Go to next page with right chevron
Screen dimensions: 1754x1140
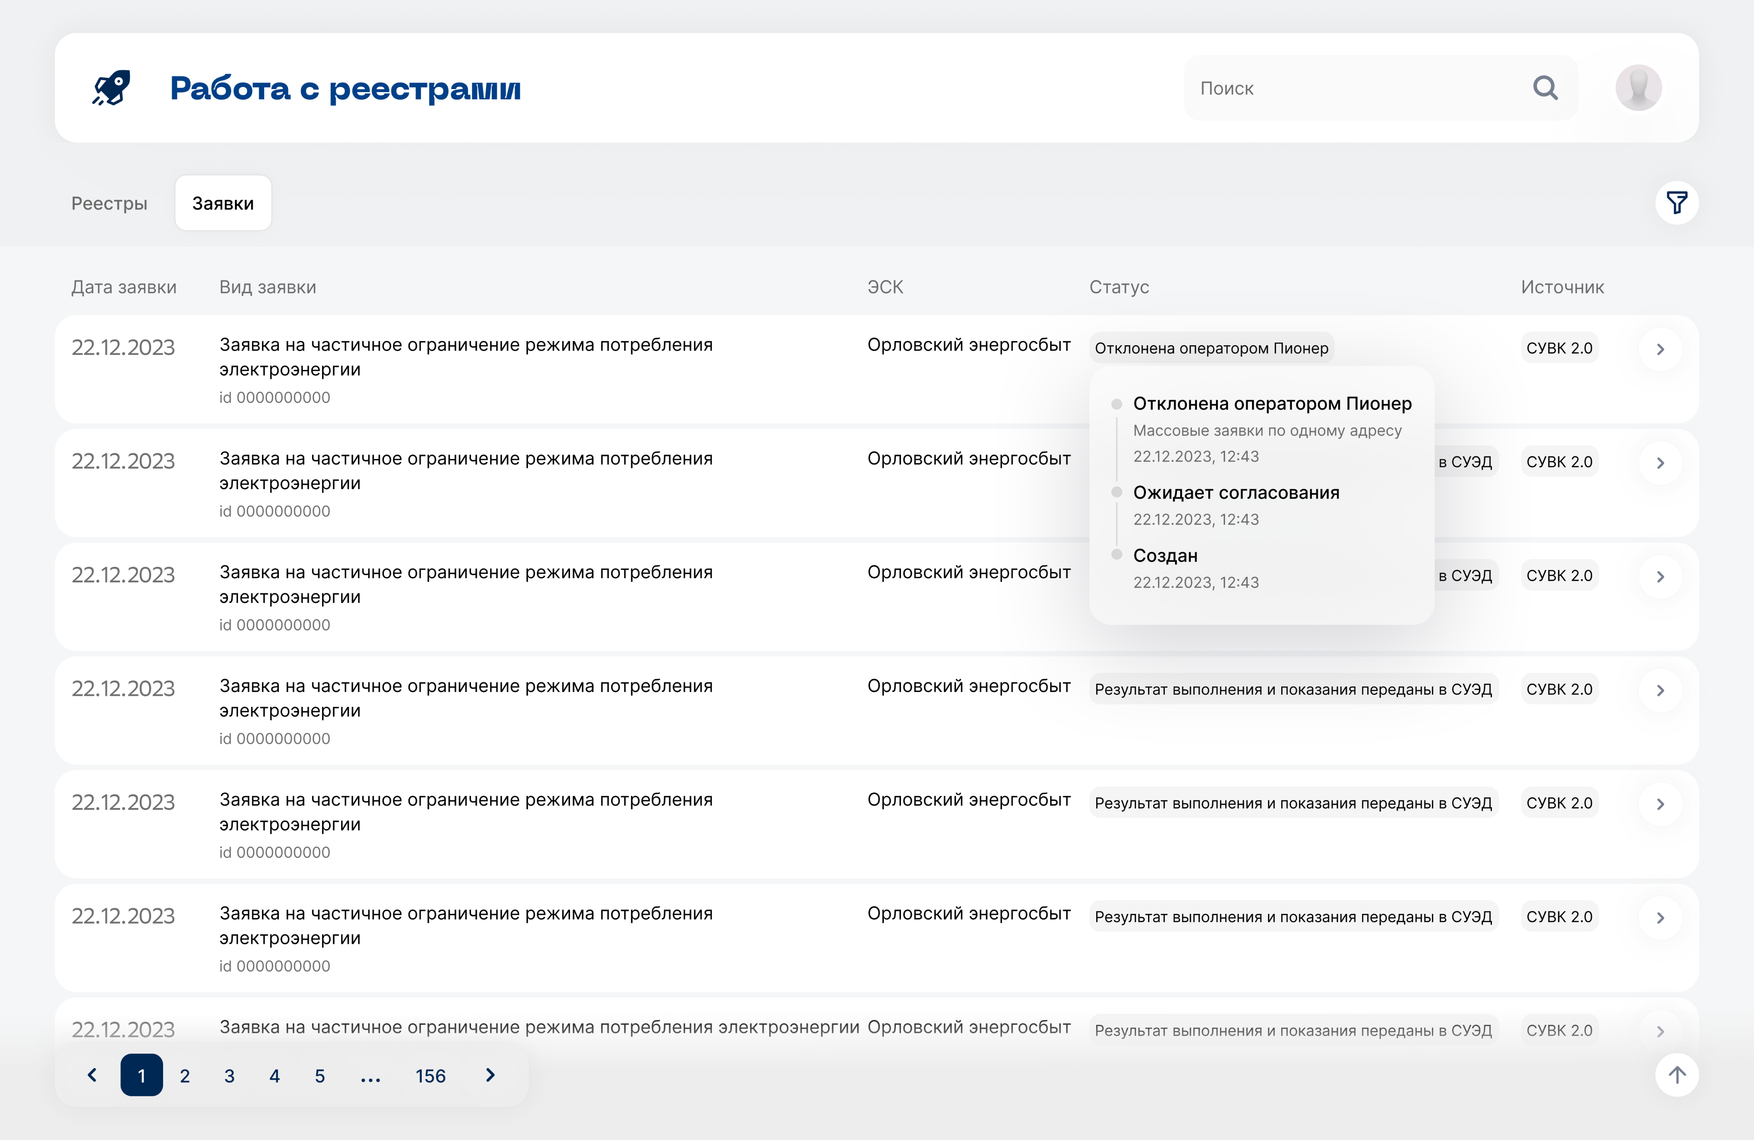490,1075
